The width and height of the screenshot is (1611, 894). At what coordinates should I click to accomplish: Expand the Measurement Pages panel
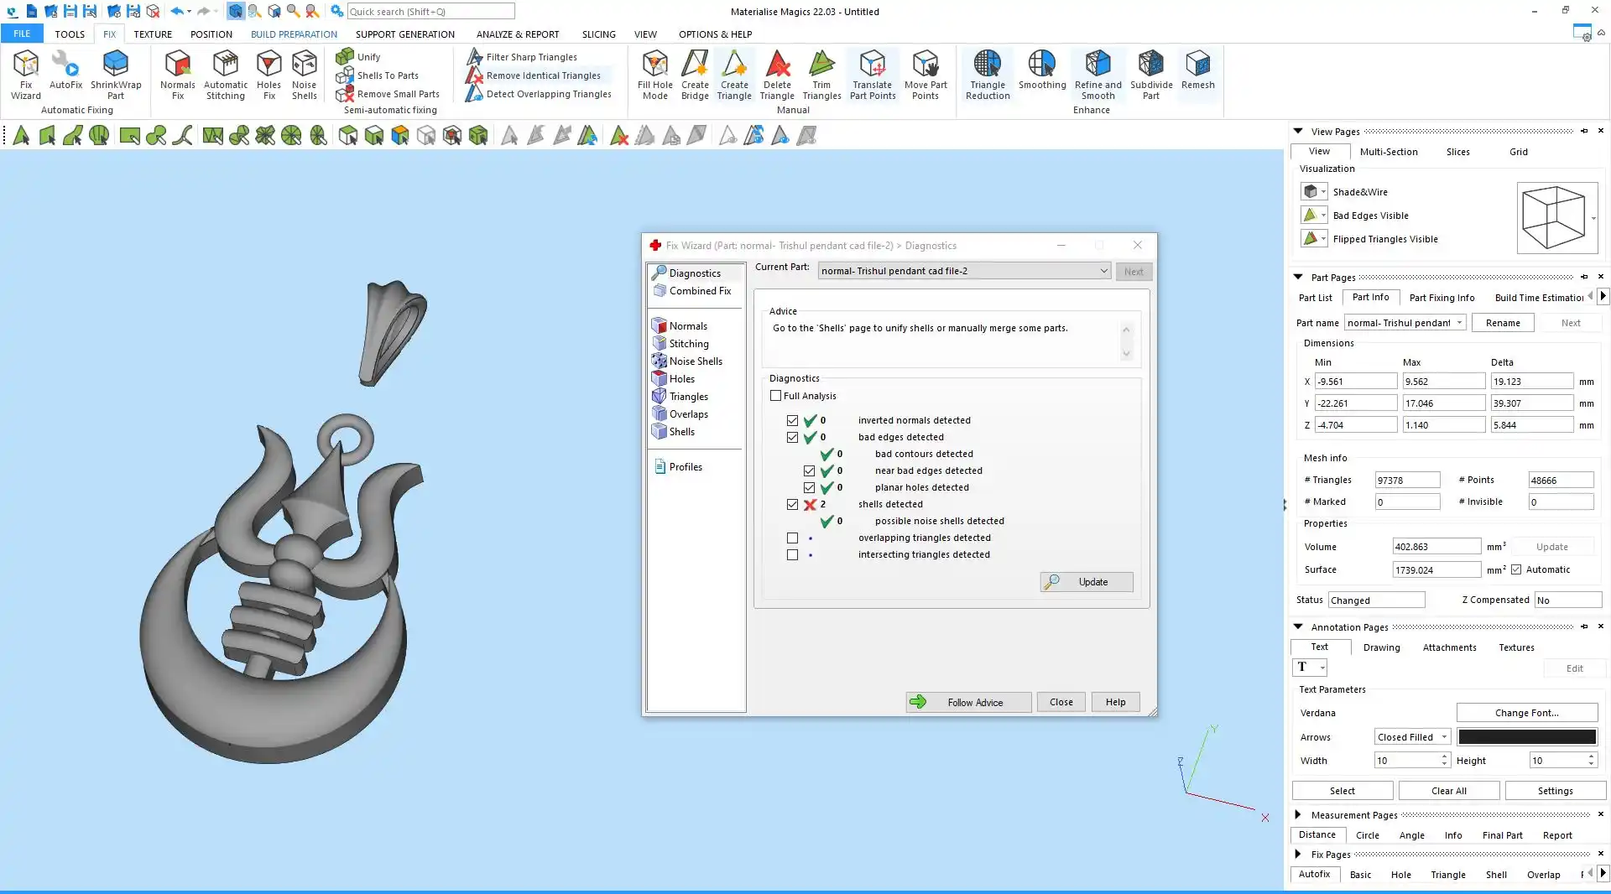click(1298, 814)
